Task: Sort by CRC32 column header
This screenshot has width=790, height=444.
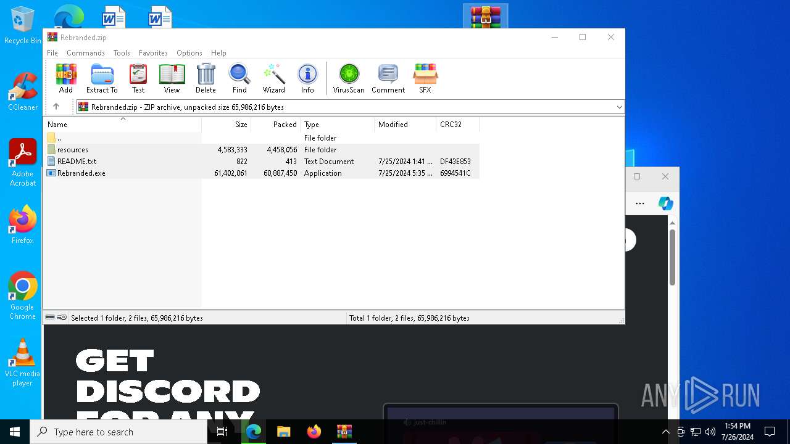Action: (457, 125)
